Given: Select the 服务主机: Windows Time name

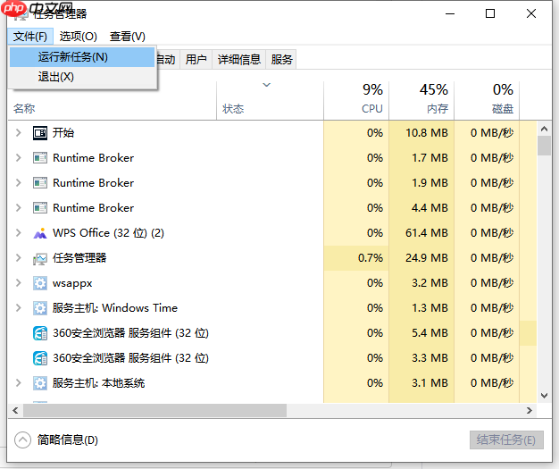Looking at the screenshot, I should coord(115,308).
